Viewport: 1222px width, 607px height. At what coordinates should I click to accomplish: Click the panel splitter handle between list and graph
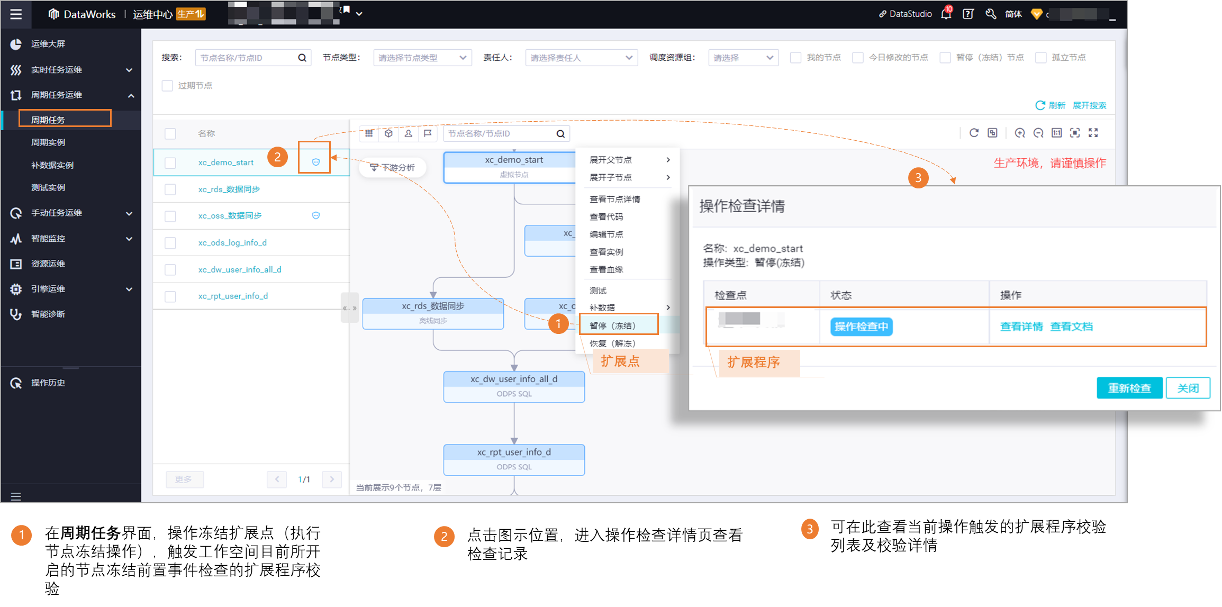349,307
